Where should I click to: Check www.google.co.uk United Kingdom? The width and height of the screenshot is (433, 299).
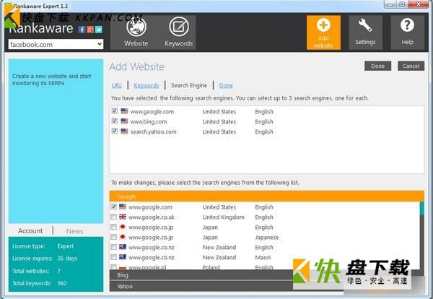click(x=113, y=217)
